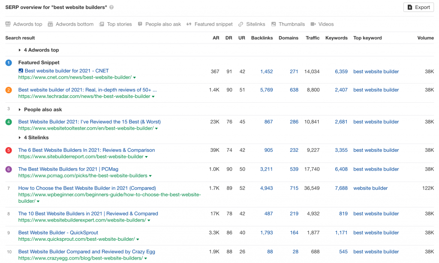Click the Top stories legend icon
Viewport: 439px width, 263px height.
click(x=102, y=24)
